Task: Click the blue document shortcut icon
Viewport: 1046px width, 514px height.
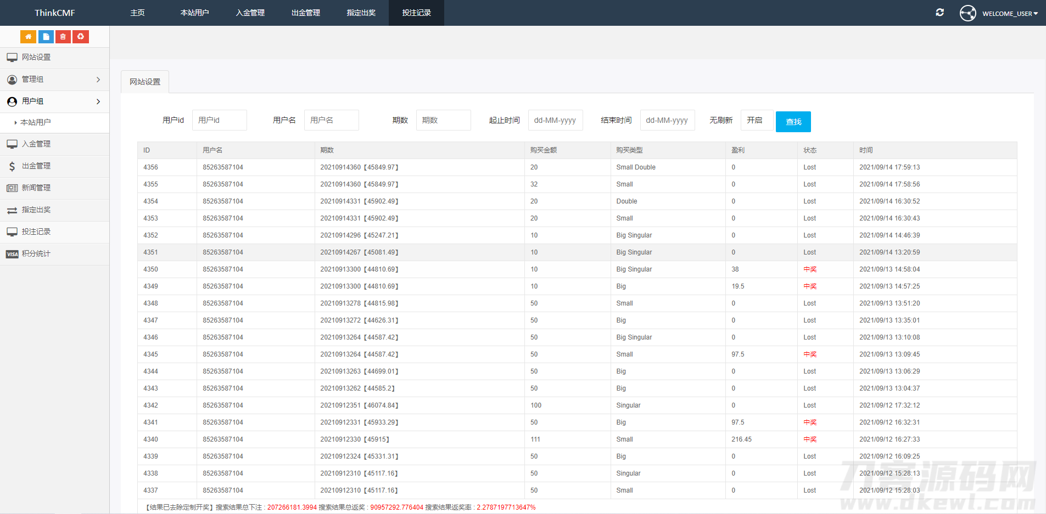Action: 46,37
